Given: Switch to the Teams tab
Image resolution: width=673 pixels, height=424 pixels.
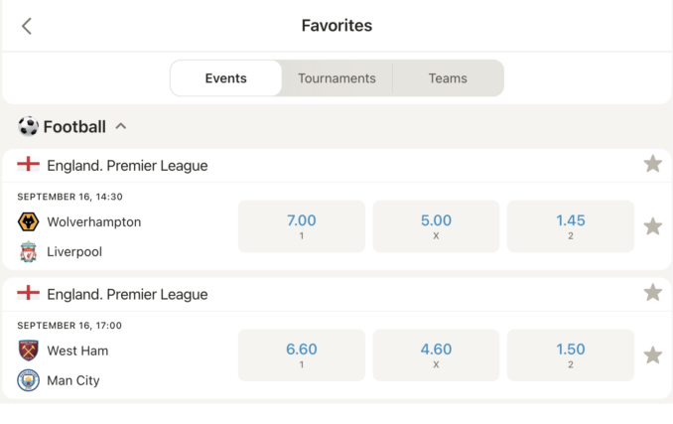Looking at the screenshot, I should [448, 78].
